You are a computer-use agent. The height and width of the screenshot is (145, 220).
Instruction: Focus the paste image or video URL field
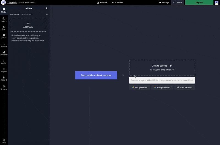pyautogui.click(x=162, y=80)
